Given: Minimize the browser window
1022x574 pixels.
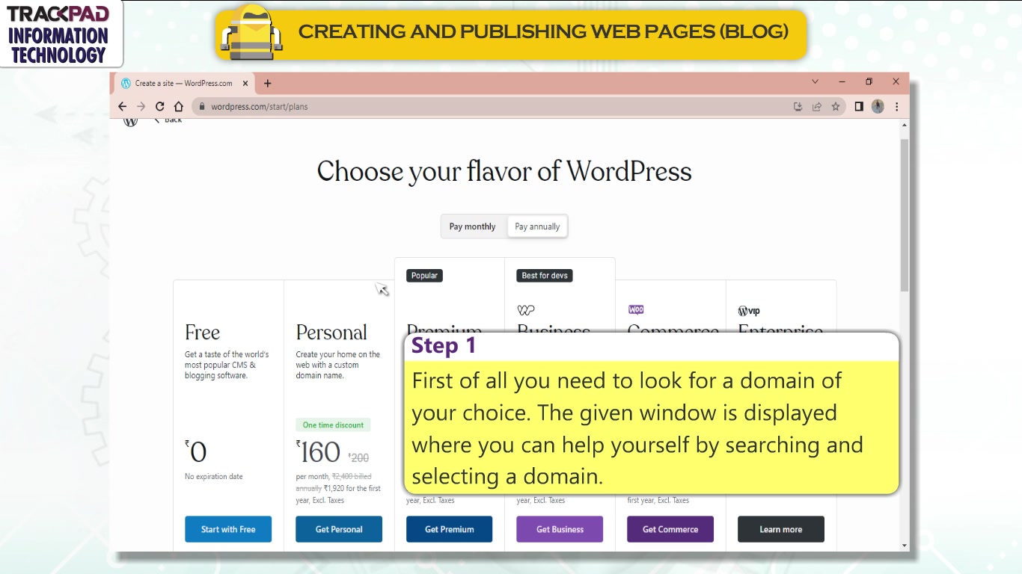Looking at the screenshot, I should pyautogui.click(x=842, y=81).
